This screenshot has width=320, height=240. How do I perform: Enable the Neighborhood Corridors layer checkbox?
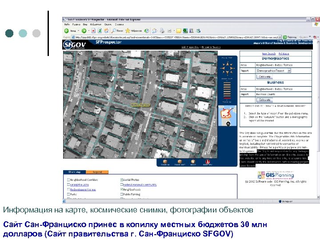point(68,180)
